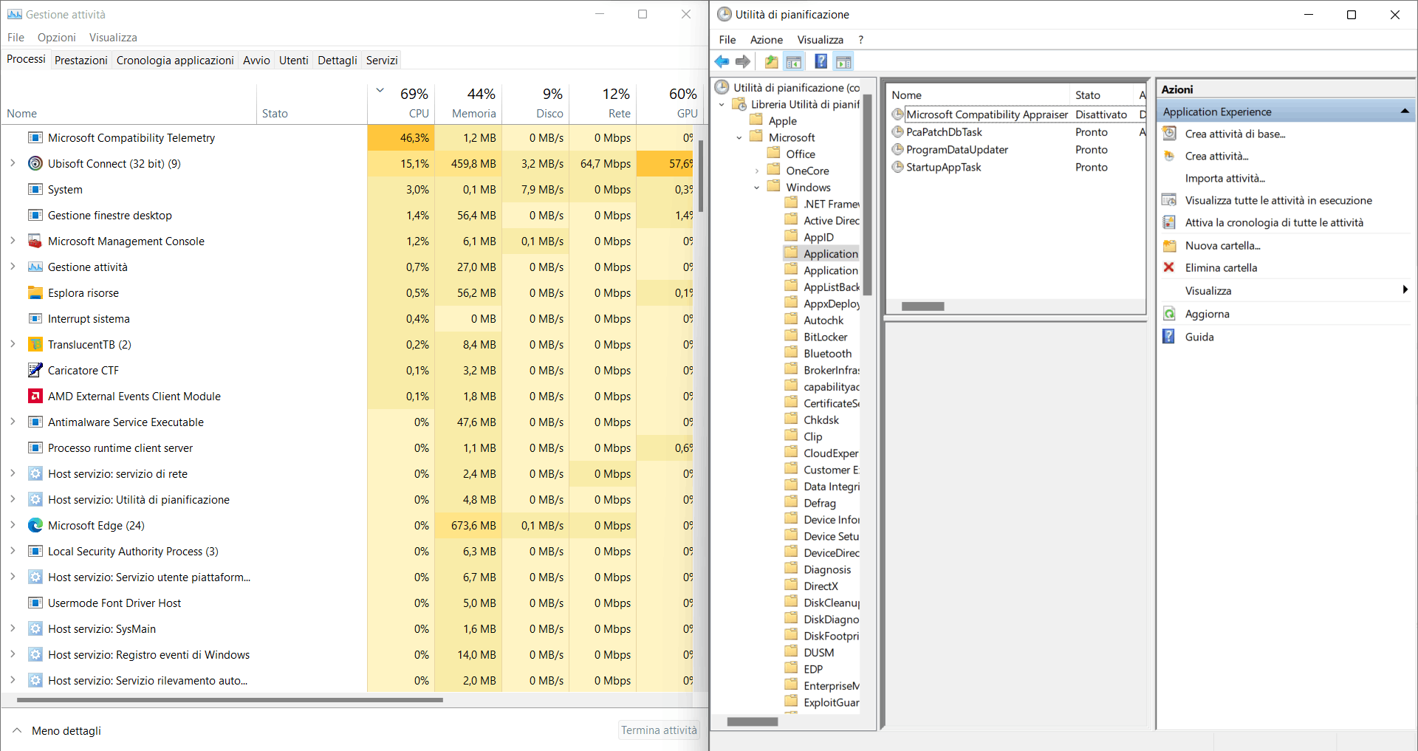The width and height of the screenshot is (1418, 751).
Task: Click the gear icon of Host servizio: SysMain
Action: [35, 628]
